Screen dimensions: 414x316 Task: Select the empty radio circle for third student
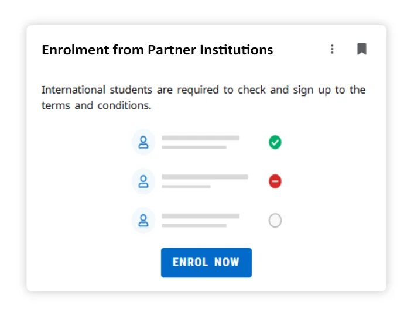(275, 221)
